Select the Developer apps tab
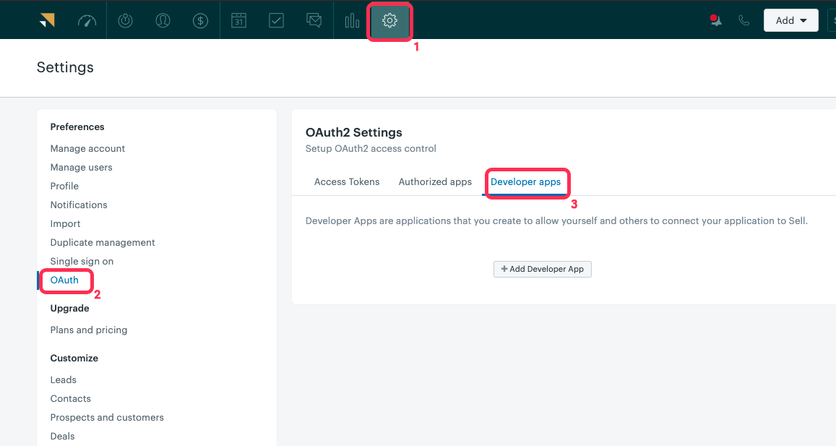Screen dimensions: 836x446 point(525,182)
